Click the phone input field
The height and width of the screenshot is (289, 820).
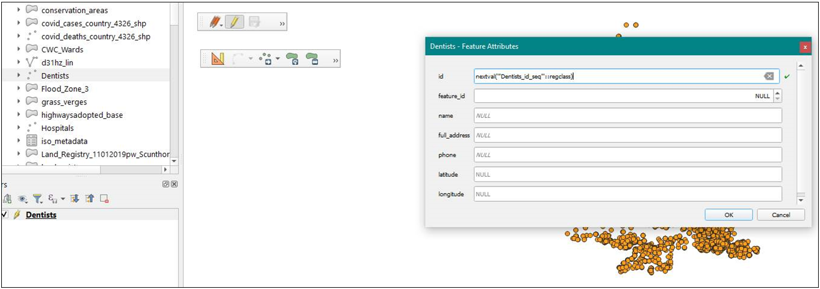tap(628, 155)
